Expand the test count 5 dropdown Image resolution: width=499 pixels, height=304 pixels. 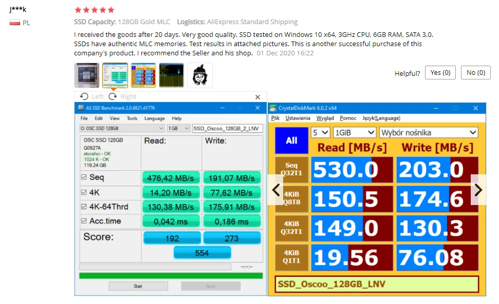tap(321, 132)
